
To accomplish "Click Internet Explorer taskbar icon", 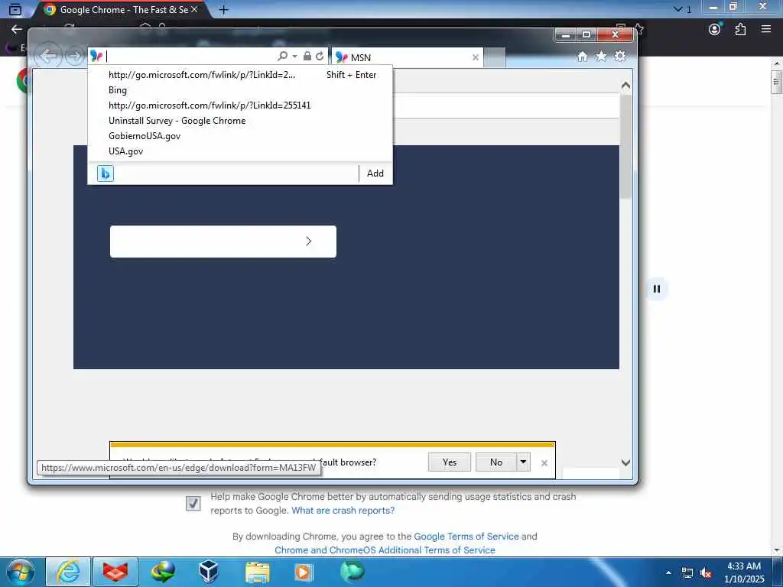I will [68, 572].
